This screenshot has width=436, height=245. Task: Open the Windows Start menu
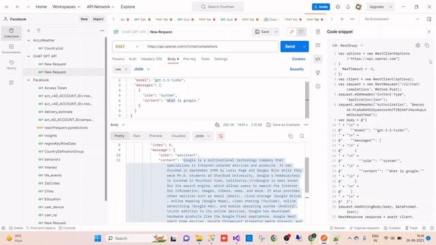point(97,238)
